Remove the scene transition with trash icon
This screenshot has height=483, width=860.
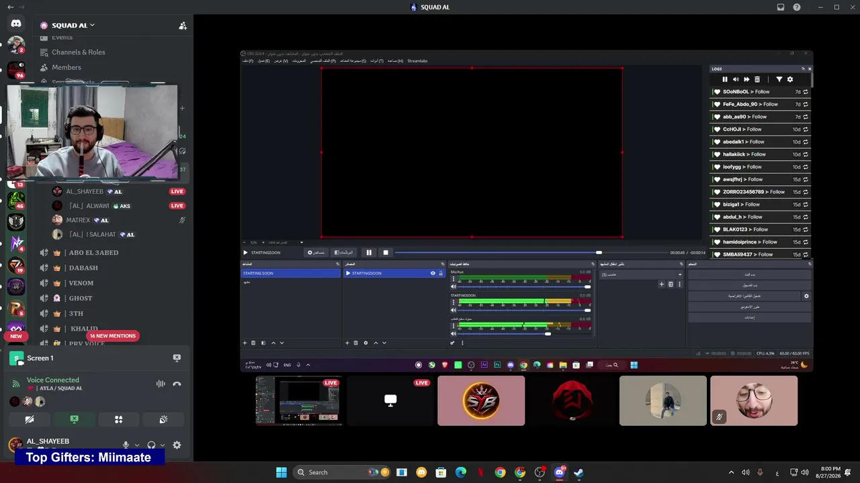671,284
